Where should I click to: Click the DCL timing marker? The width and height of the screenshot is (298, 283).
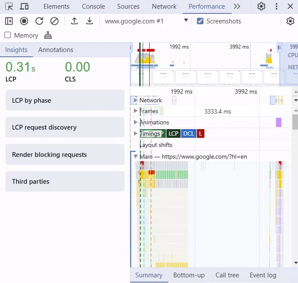[x=188, y=133]
